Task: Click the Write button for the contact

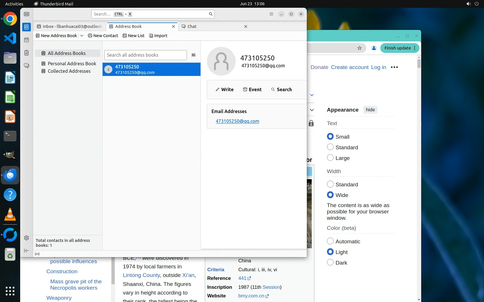Action: [225, 89]
